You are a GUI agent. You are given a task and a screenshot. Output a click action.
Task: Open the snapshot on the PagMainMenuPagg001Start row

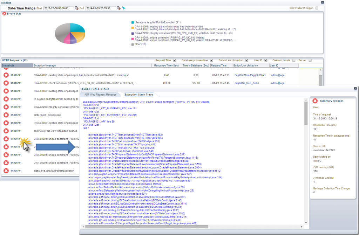[x=16, y=75]
